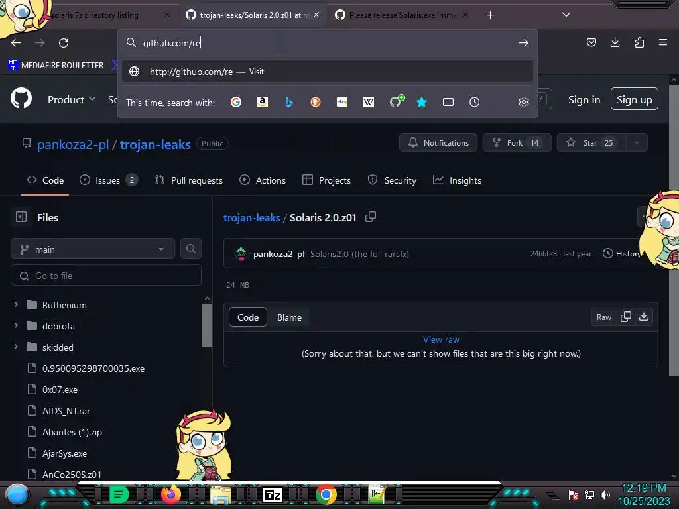679x509 pixels.
Task: Open the Security tab
Action: pos(392,180)
